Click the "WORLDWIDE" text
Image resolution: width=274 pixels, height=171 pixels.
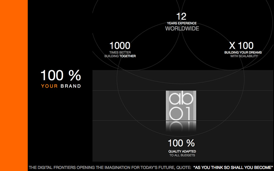click(182, 29)
